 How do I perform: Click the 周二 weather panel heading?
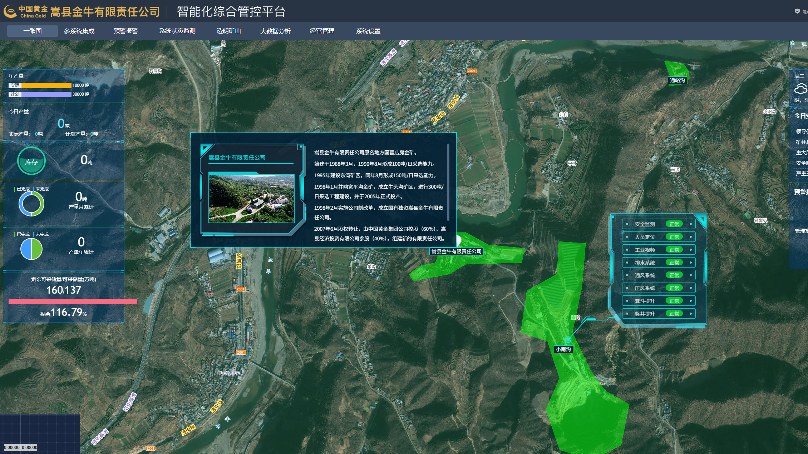(x=799, y=76)
